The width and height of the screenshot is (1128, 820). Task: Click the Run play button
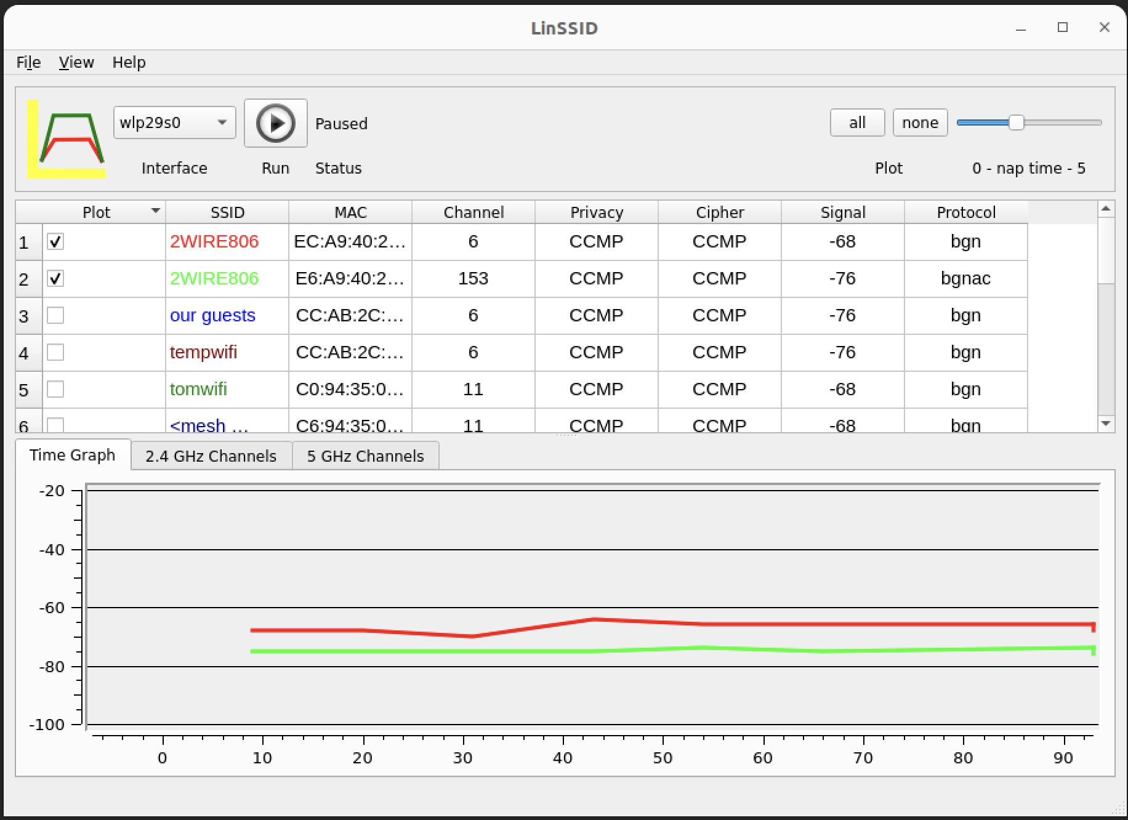[275, 123]
